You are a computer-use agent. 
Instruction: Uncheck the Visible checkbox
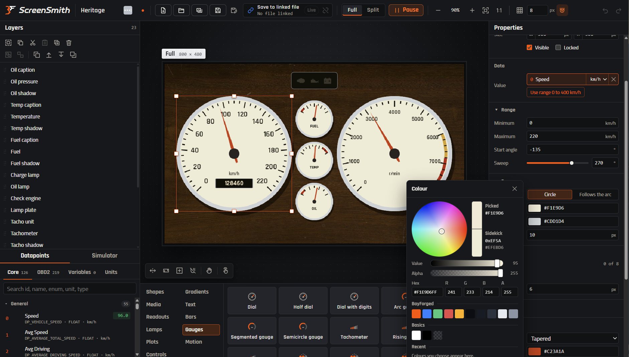tap(529, 47)
